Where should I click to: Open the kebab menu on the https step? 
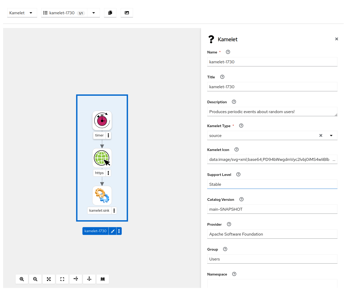point(108,173)
